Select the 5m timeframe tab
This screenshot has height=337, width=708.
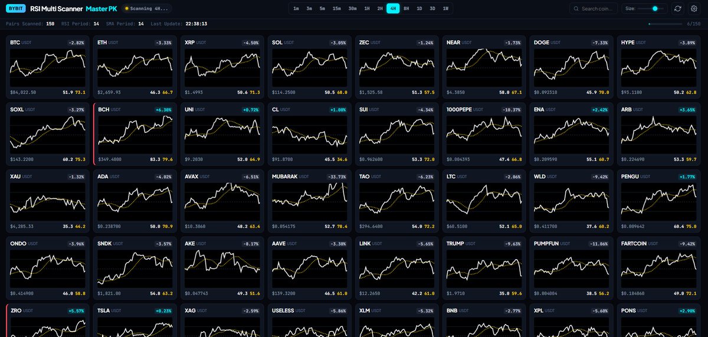point(322,8)
